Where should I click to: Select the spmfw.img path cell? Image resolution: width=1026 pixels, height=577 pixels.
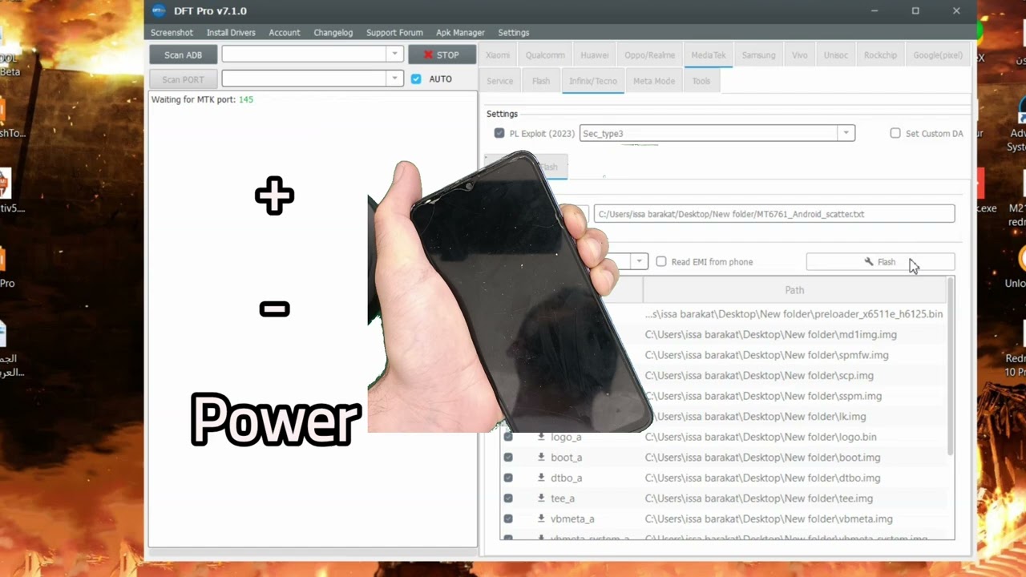click(x=794, y=355)
